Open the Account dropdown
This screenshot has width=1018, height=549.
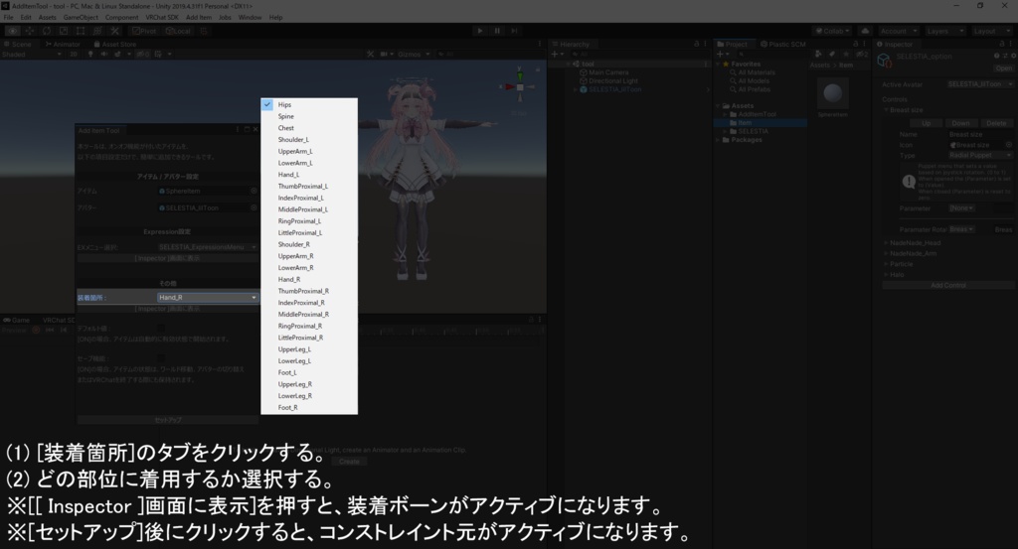(899, 31)
